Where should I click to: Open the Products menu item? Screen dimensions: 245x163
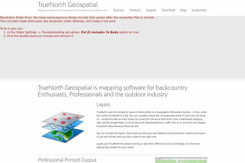135,10
